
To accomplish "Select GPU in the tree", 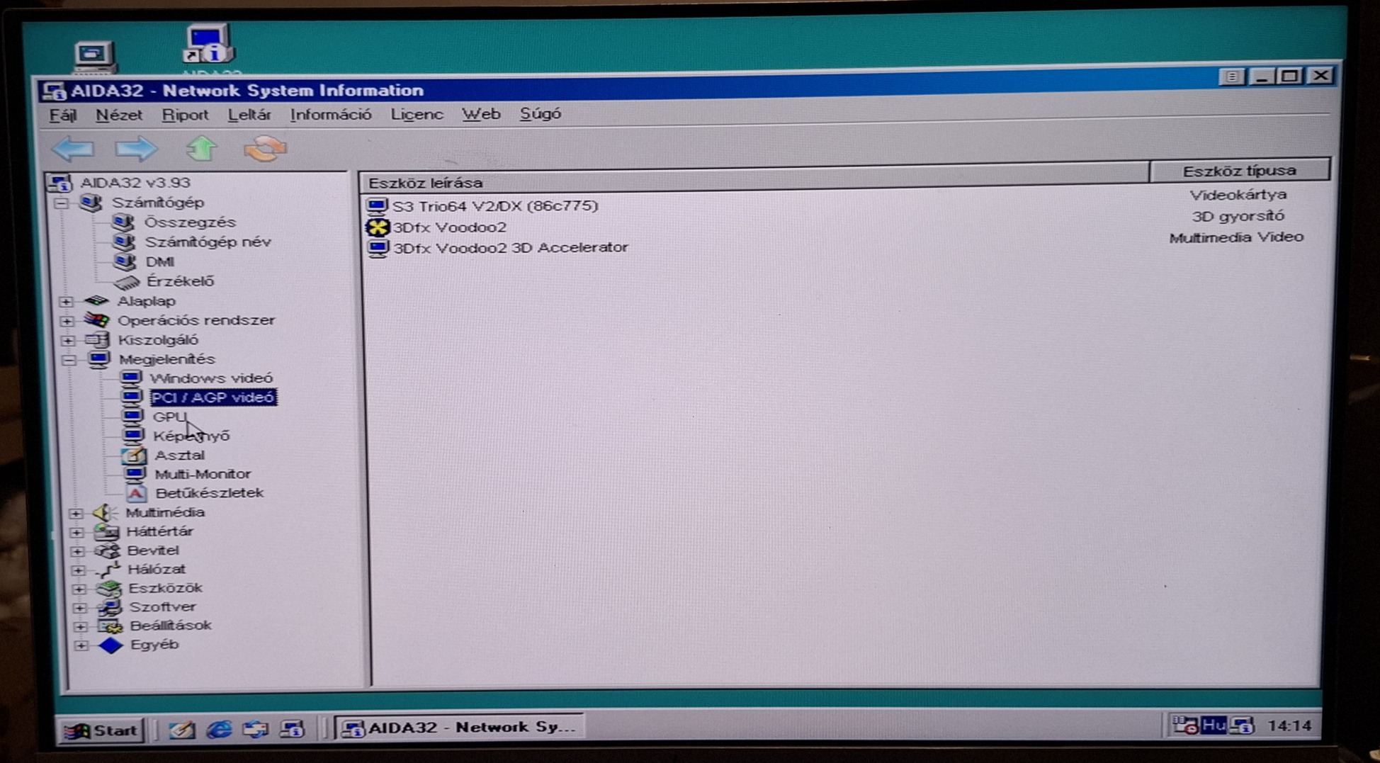I will pyautogui.click(x=170, y=417).
